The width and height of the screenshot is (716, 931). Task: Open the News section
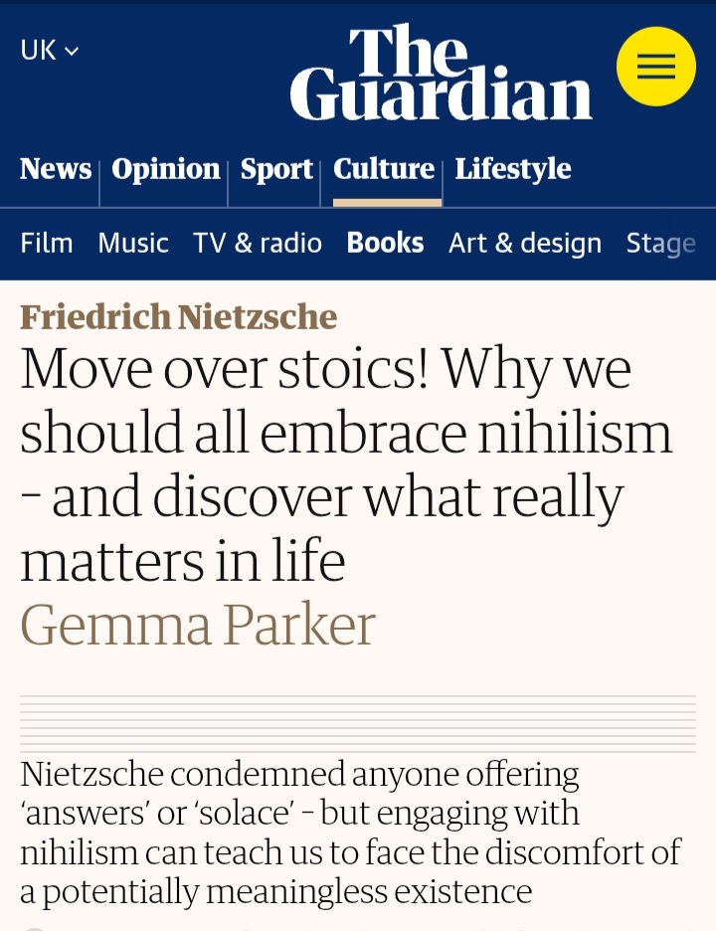(56, 169)
